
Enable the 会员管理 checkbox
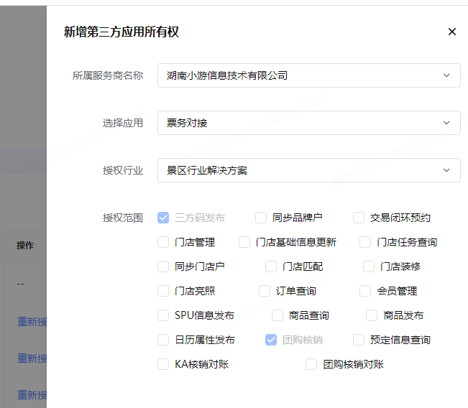tap(366, 291)
